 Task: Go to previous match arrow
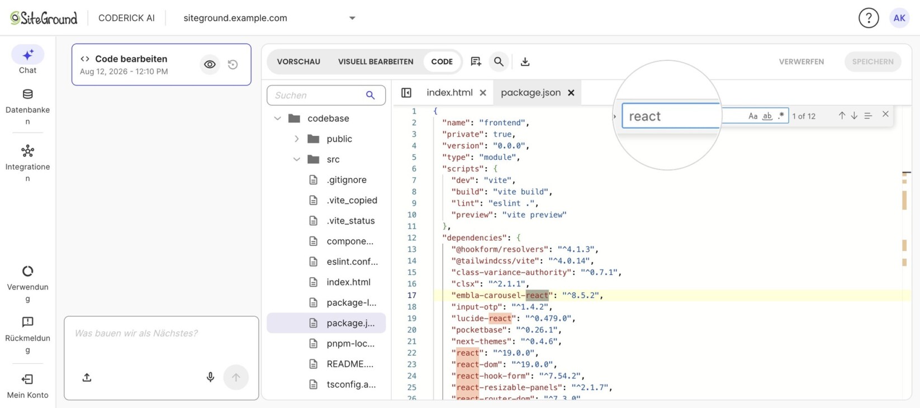point(842,116)
